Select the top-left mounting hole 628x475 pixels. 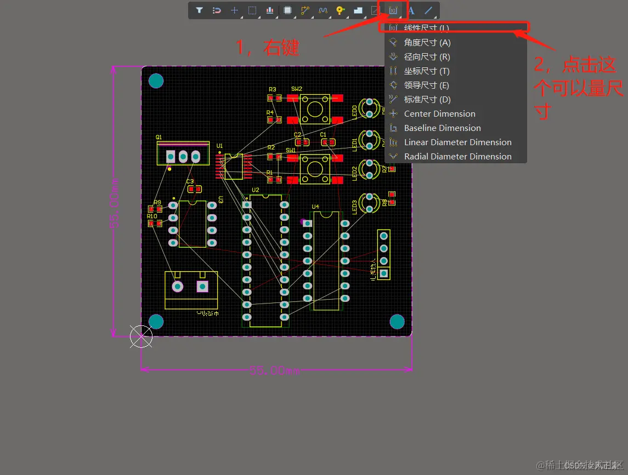156,81
